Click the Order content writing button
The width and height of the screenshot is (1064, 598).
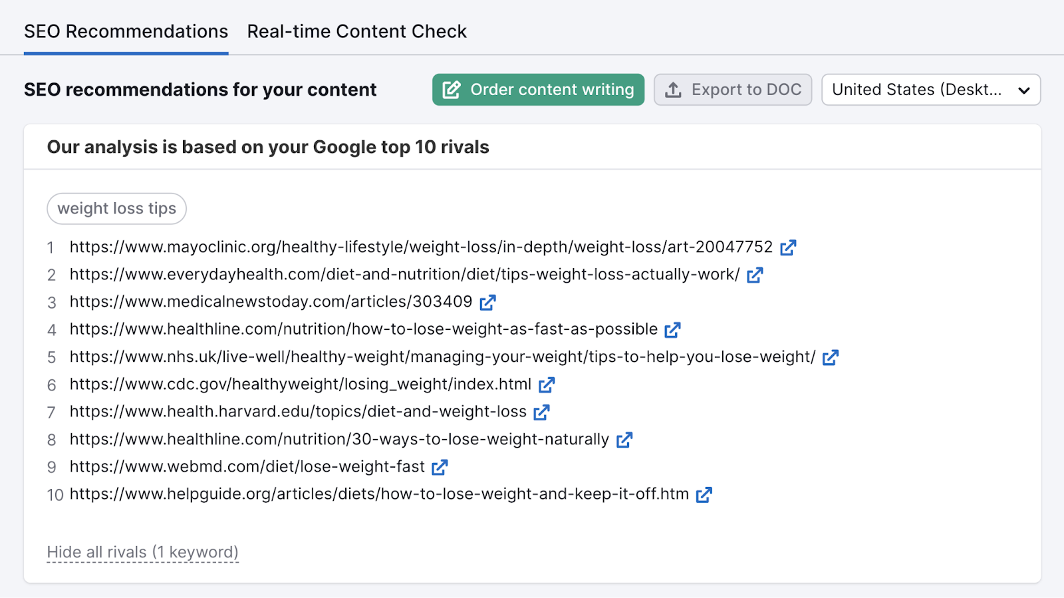coord(538,90)
